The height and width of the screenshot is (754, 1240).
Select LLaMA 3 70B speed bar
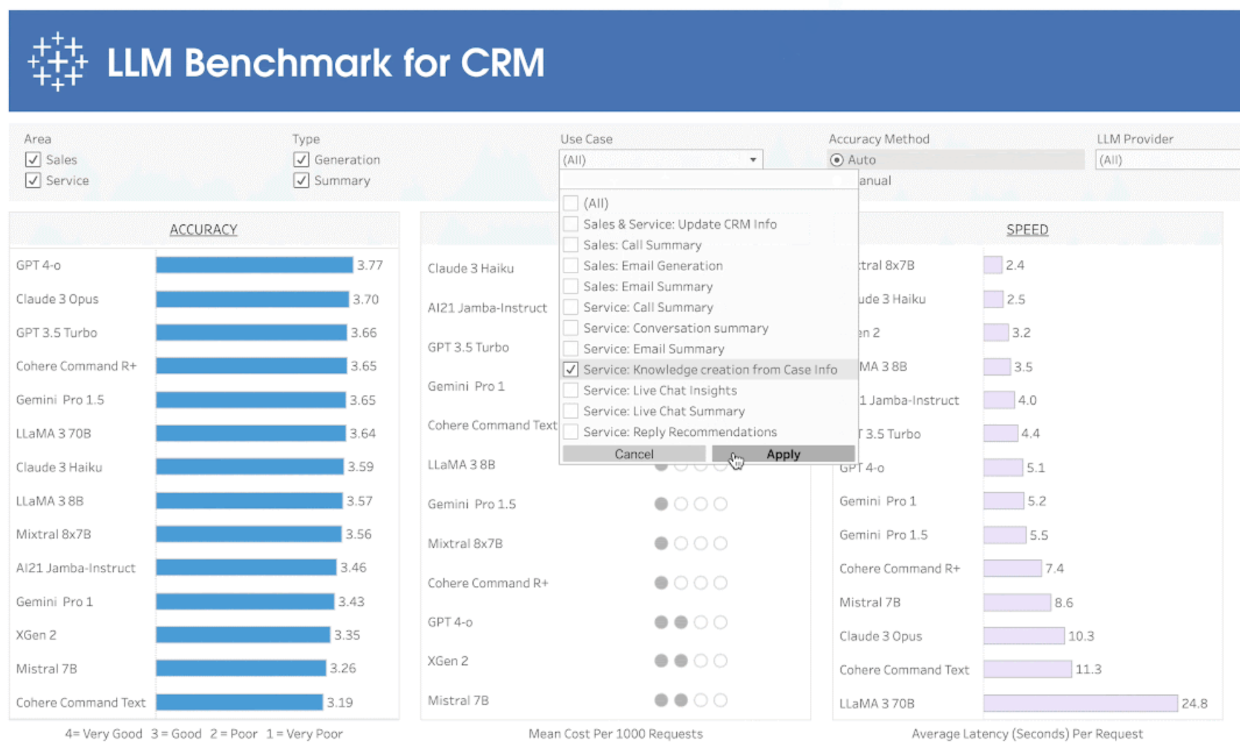click(1081, 703)
